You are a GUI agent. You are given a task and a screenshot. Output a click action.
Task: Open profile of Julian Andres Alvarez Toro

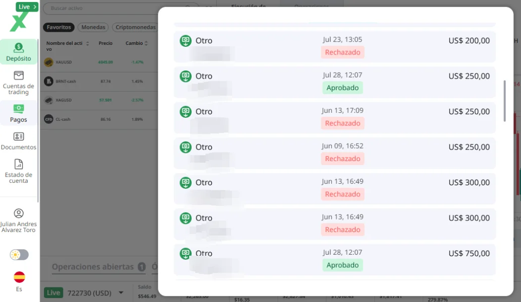(19, 220)
